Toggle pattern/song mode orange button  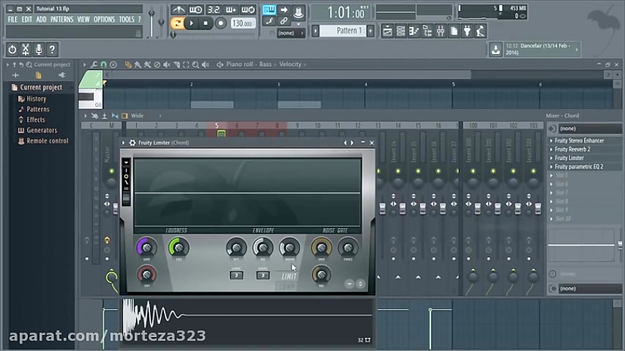pos(177,23)
